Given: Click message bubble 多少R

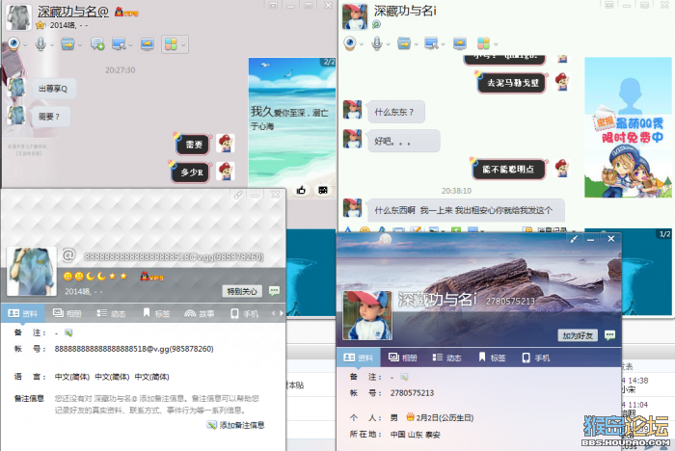Looking at the screenshot, I should coord(192,172).
